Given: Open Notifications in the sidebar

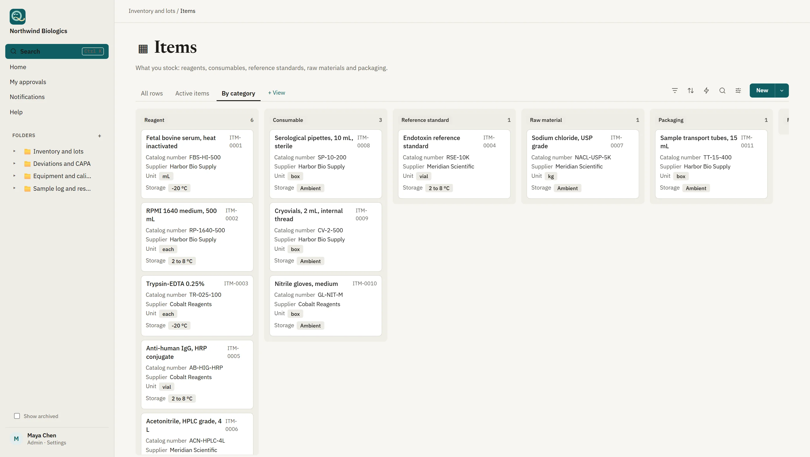Looking at the screenshot, I should [57, 97].
